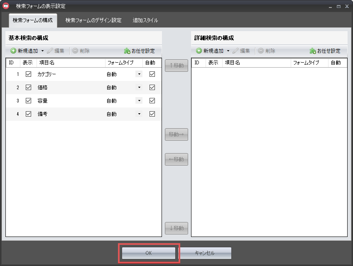The image size is (353, 266).
Task: Expand form type dropdown for 容量 row
Action: 139,101
